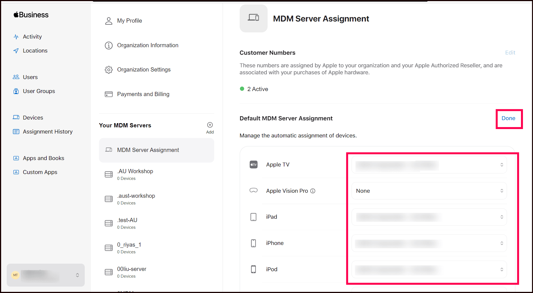Go to Activity
This screenshot has width=533, height=293.
(32, 37)
